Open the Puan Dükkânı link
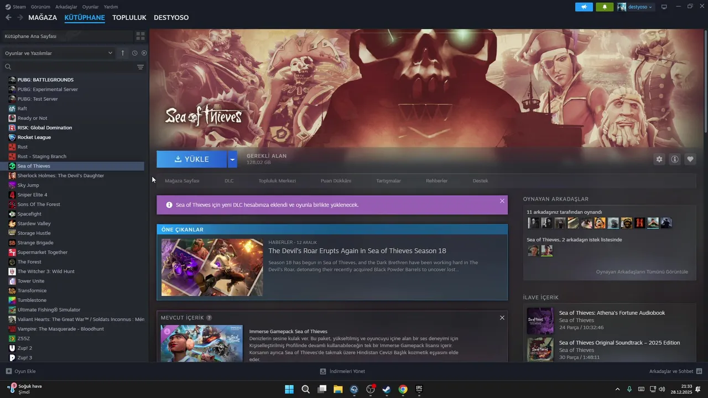The width and height of the screenshot is (708, 398). pyautogui.click(x=336, y=181)
